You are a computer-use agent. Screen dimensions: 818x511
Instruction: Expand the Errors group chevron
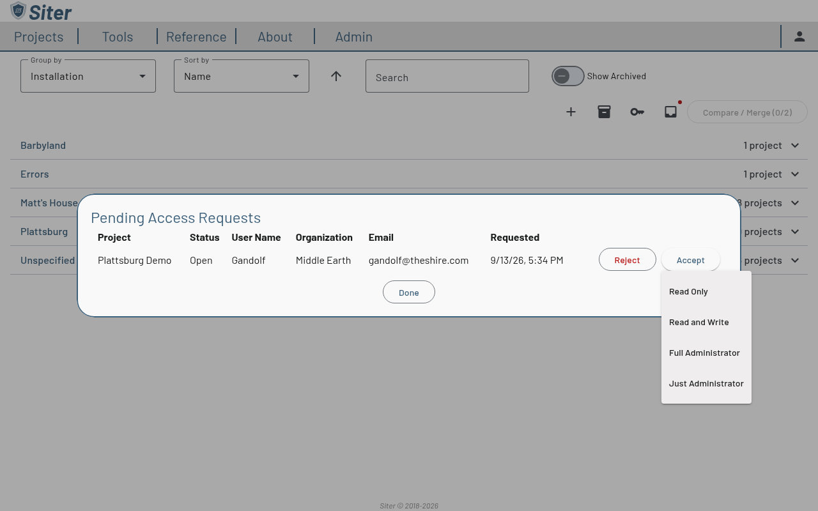[795, 174]
